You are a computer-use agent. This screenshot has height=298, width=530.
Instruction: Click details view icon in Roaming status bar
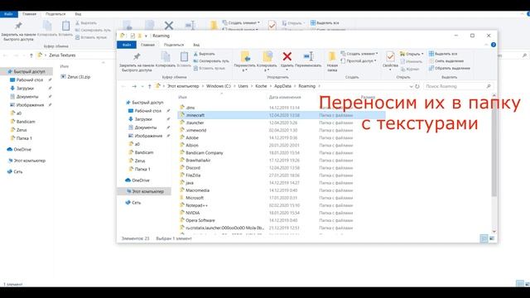click(x=484, y=238)
